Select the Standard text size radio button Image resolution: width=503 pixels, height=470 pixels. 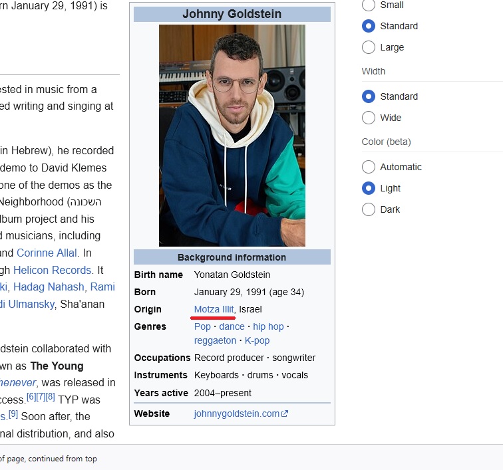click(x=369, y=26)
